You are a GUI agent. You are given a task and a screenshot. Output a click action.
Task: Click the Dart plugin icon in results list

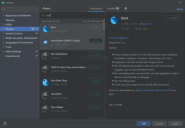coord(45,29)
